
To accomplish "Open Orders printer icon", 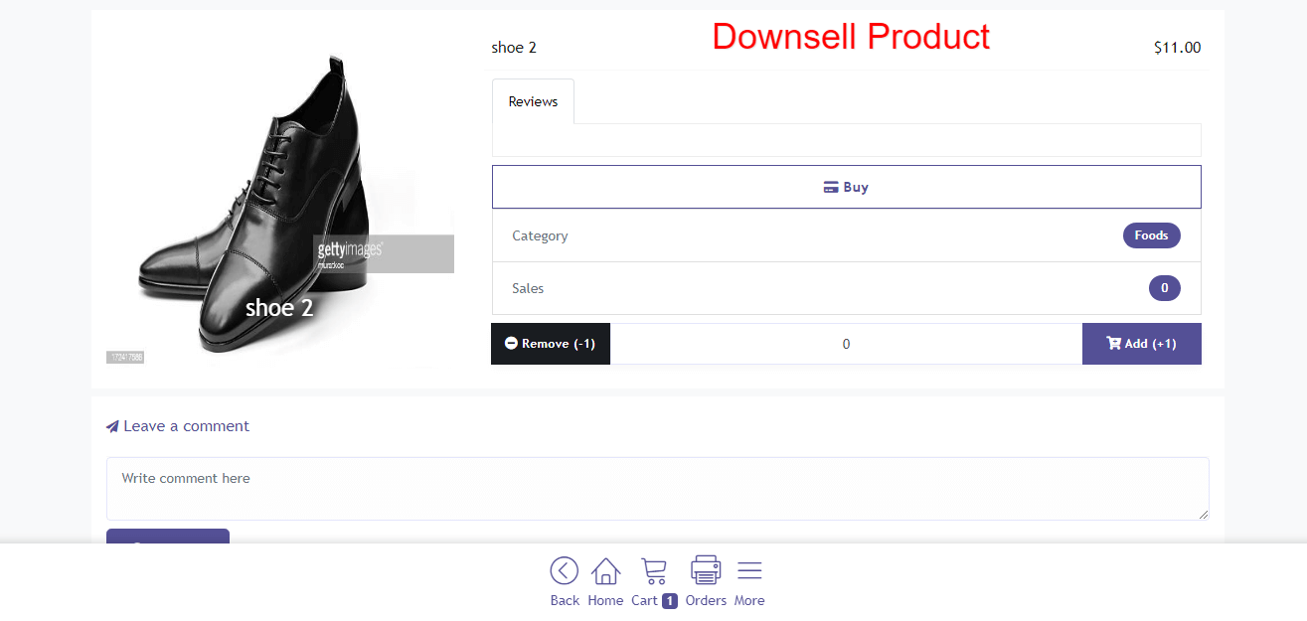I will pos(706,570).
